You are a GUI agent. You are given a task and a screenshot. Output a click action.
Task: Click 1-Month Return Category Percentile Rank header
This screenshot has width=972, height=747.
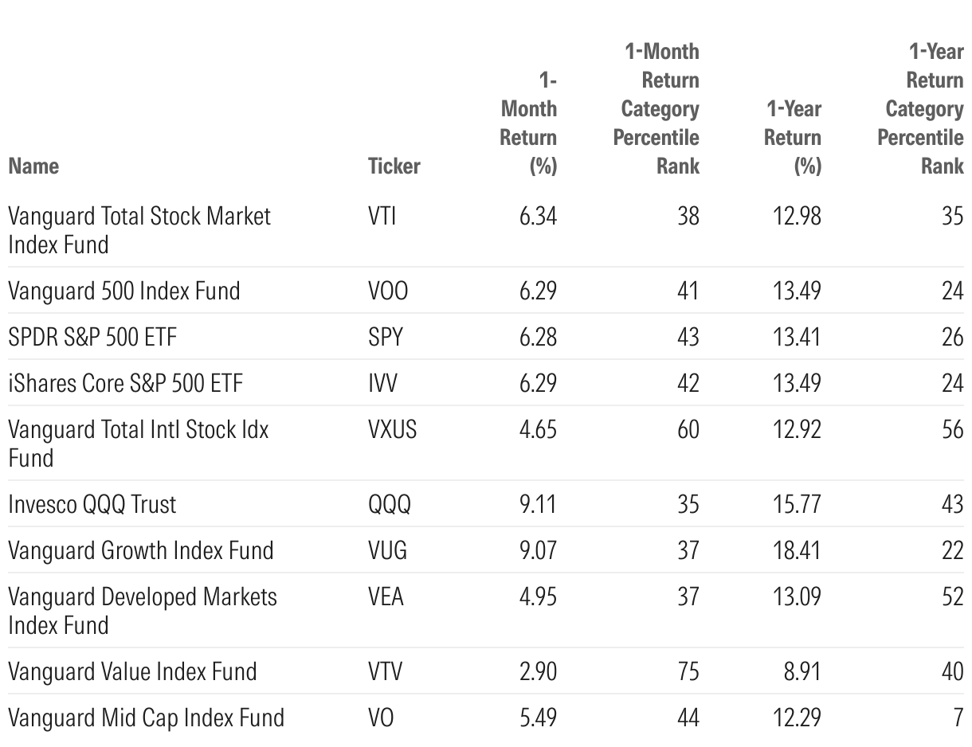(656, 108)
